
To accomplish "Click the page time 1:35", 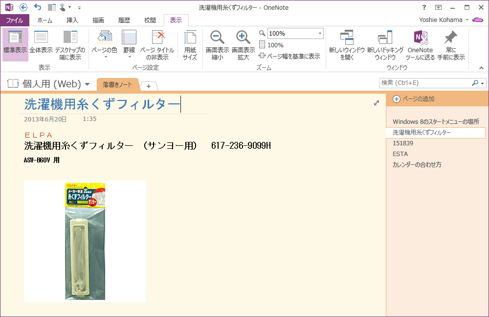I will pos(89,119).
